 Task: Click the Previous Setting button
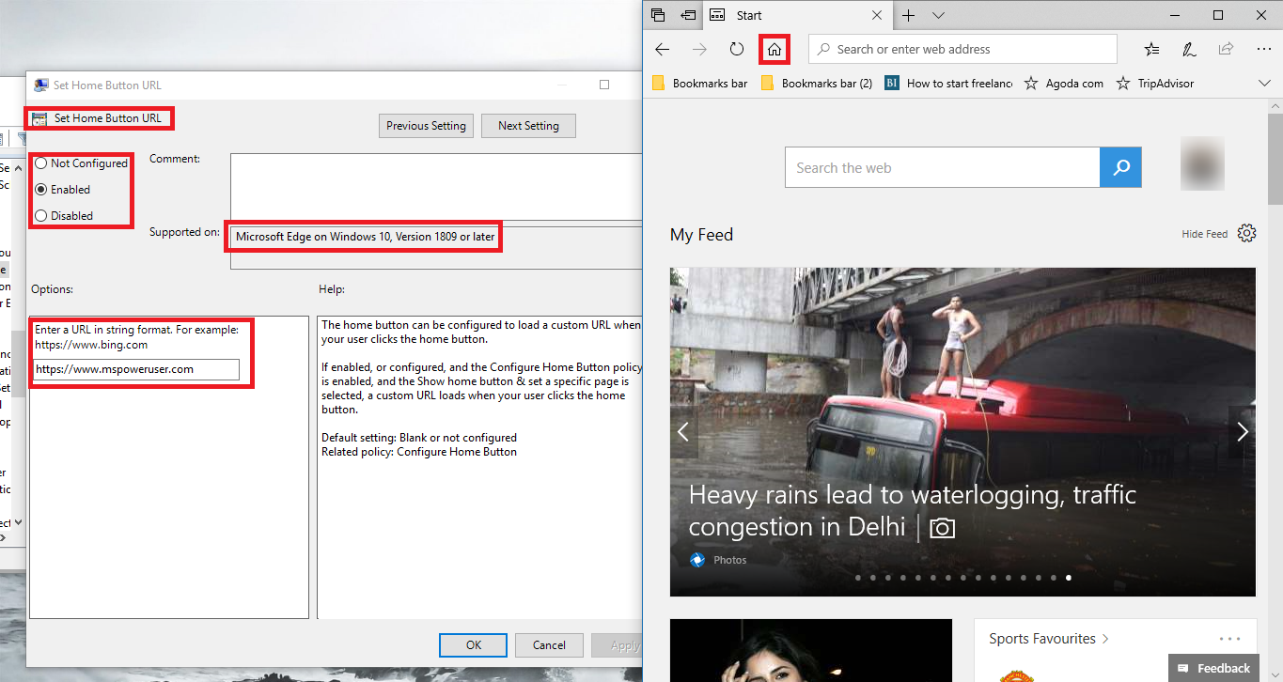[427, 126]
